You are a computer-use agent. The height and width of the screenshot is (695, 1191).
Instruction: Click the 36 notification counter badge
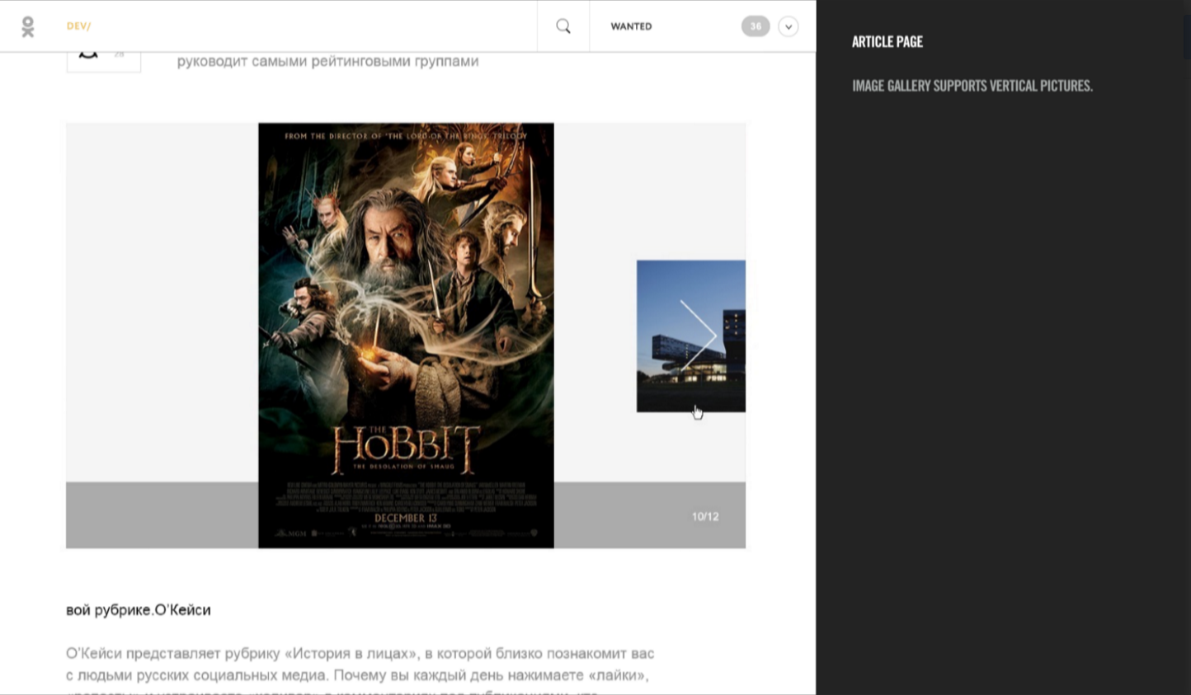tap(755, 26)
